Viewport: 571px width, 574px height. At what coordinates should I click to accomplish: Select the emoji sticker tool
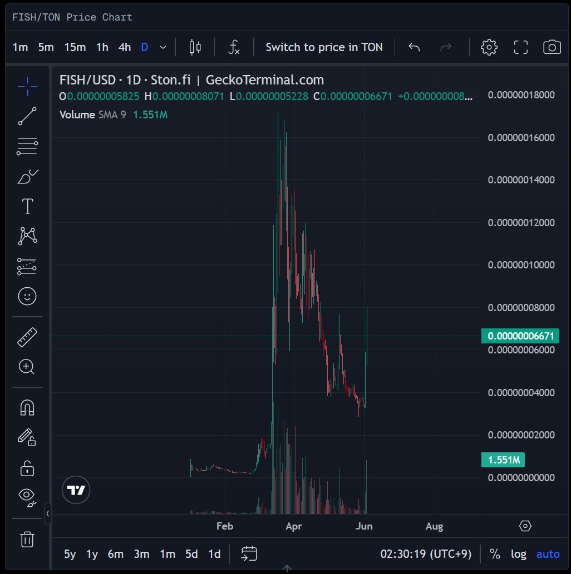(x=27, y=296)
